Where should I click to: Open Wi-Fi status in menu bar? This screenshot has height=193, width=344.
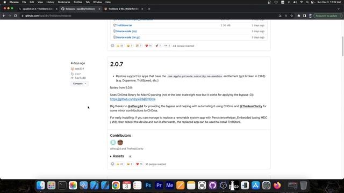302,2
